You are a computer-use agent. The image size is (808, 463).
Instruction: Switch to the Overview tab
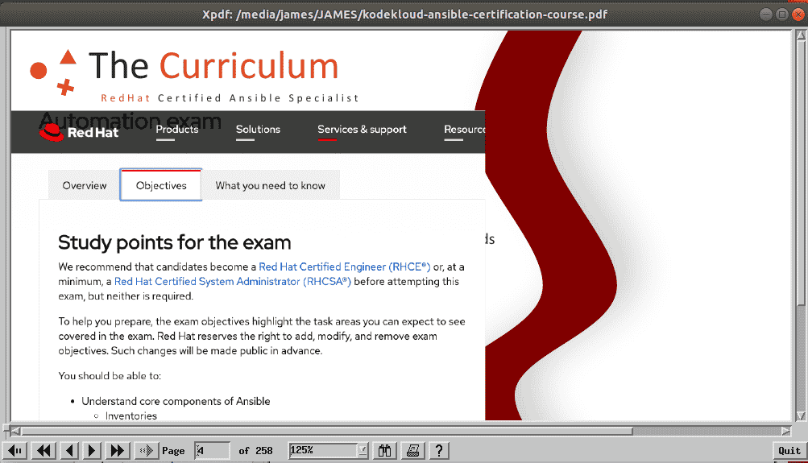click(85, 185)
